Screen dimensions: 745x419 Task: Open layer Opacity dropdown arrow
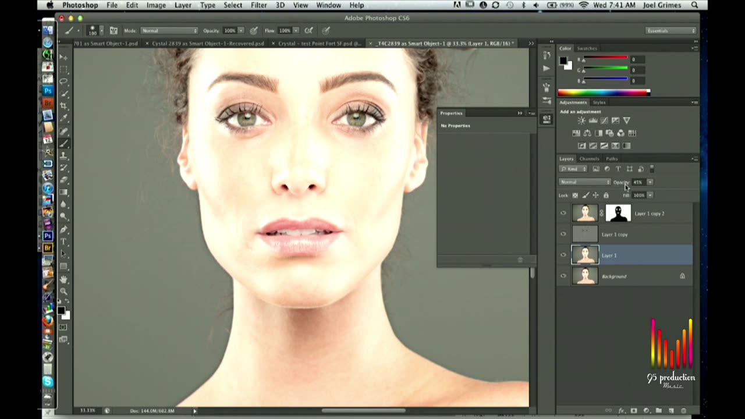[650, 182]
